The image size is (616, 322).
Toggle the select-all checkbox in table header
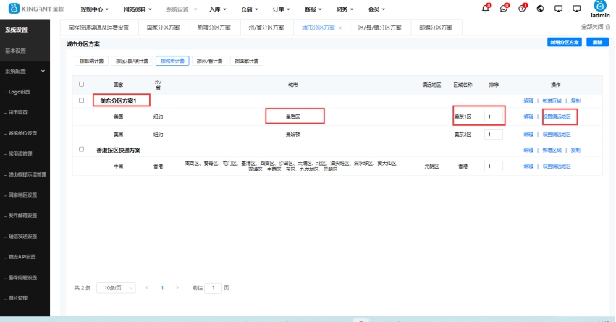pyautogui.click(x=81, y=84)
